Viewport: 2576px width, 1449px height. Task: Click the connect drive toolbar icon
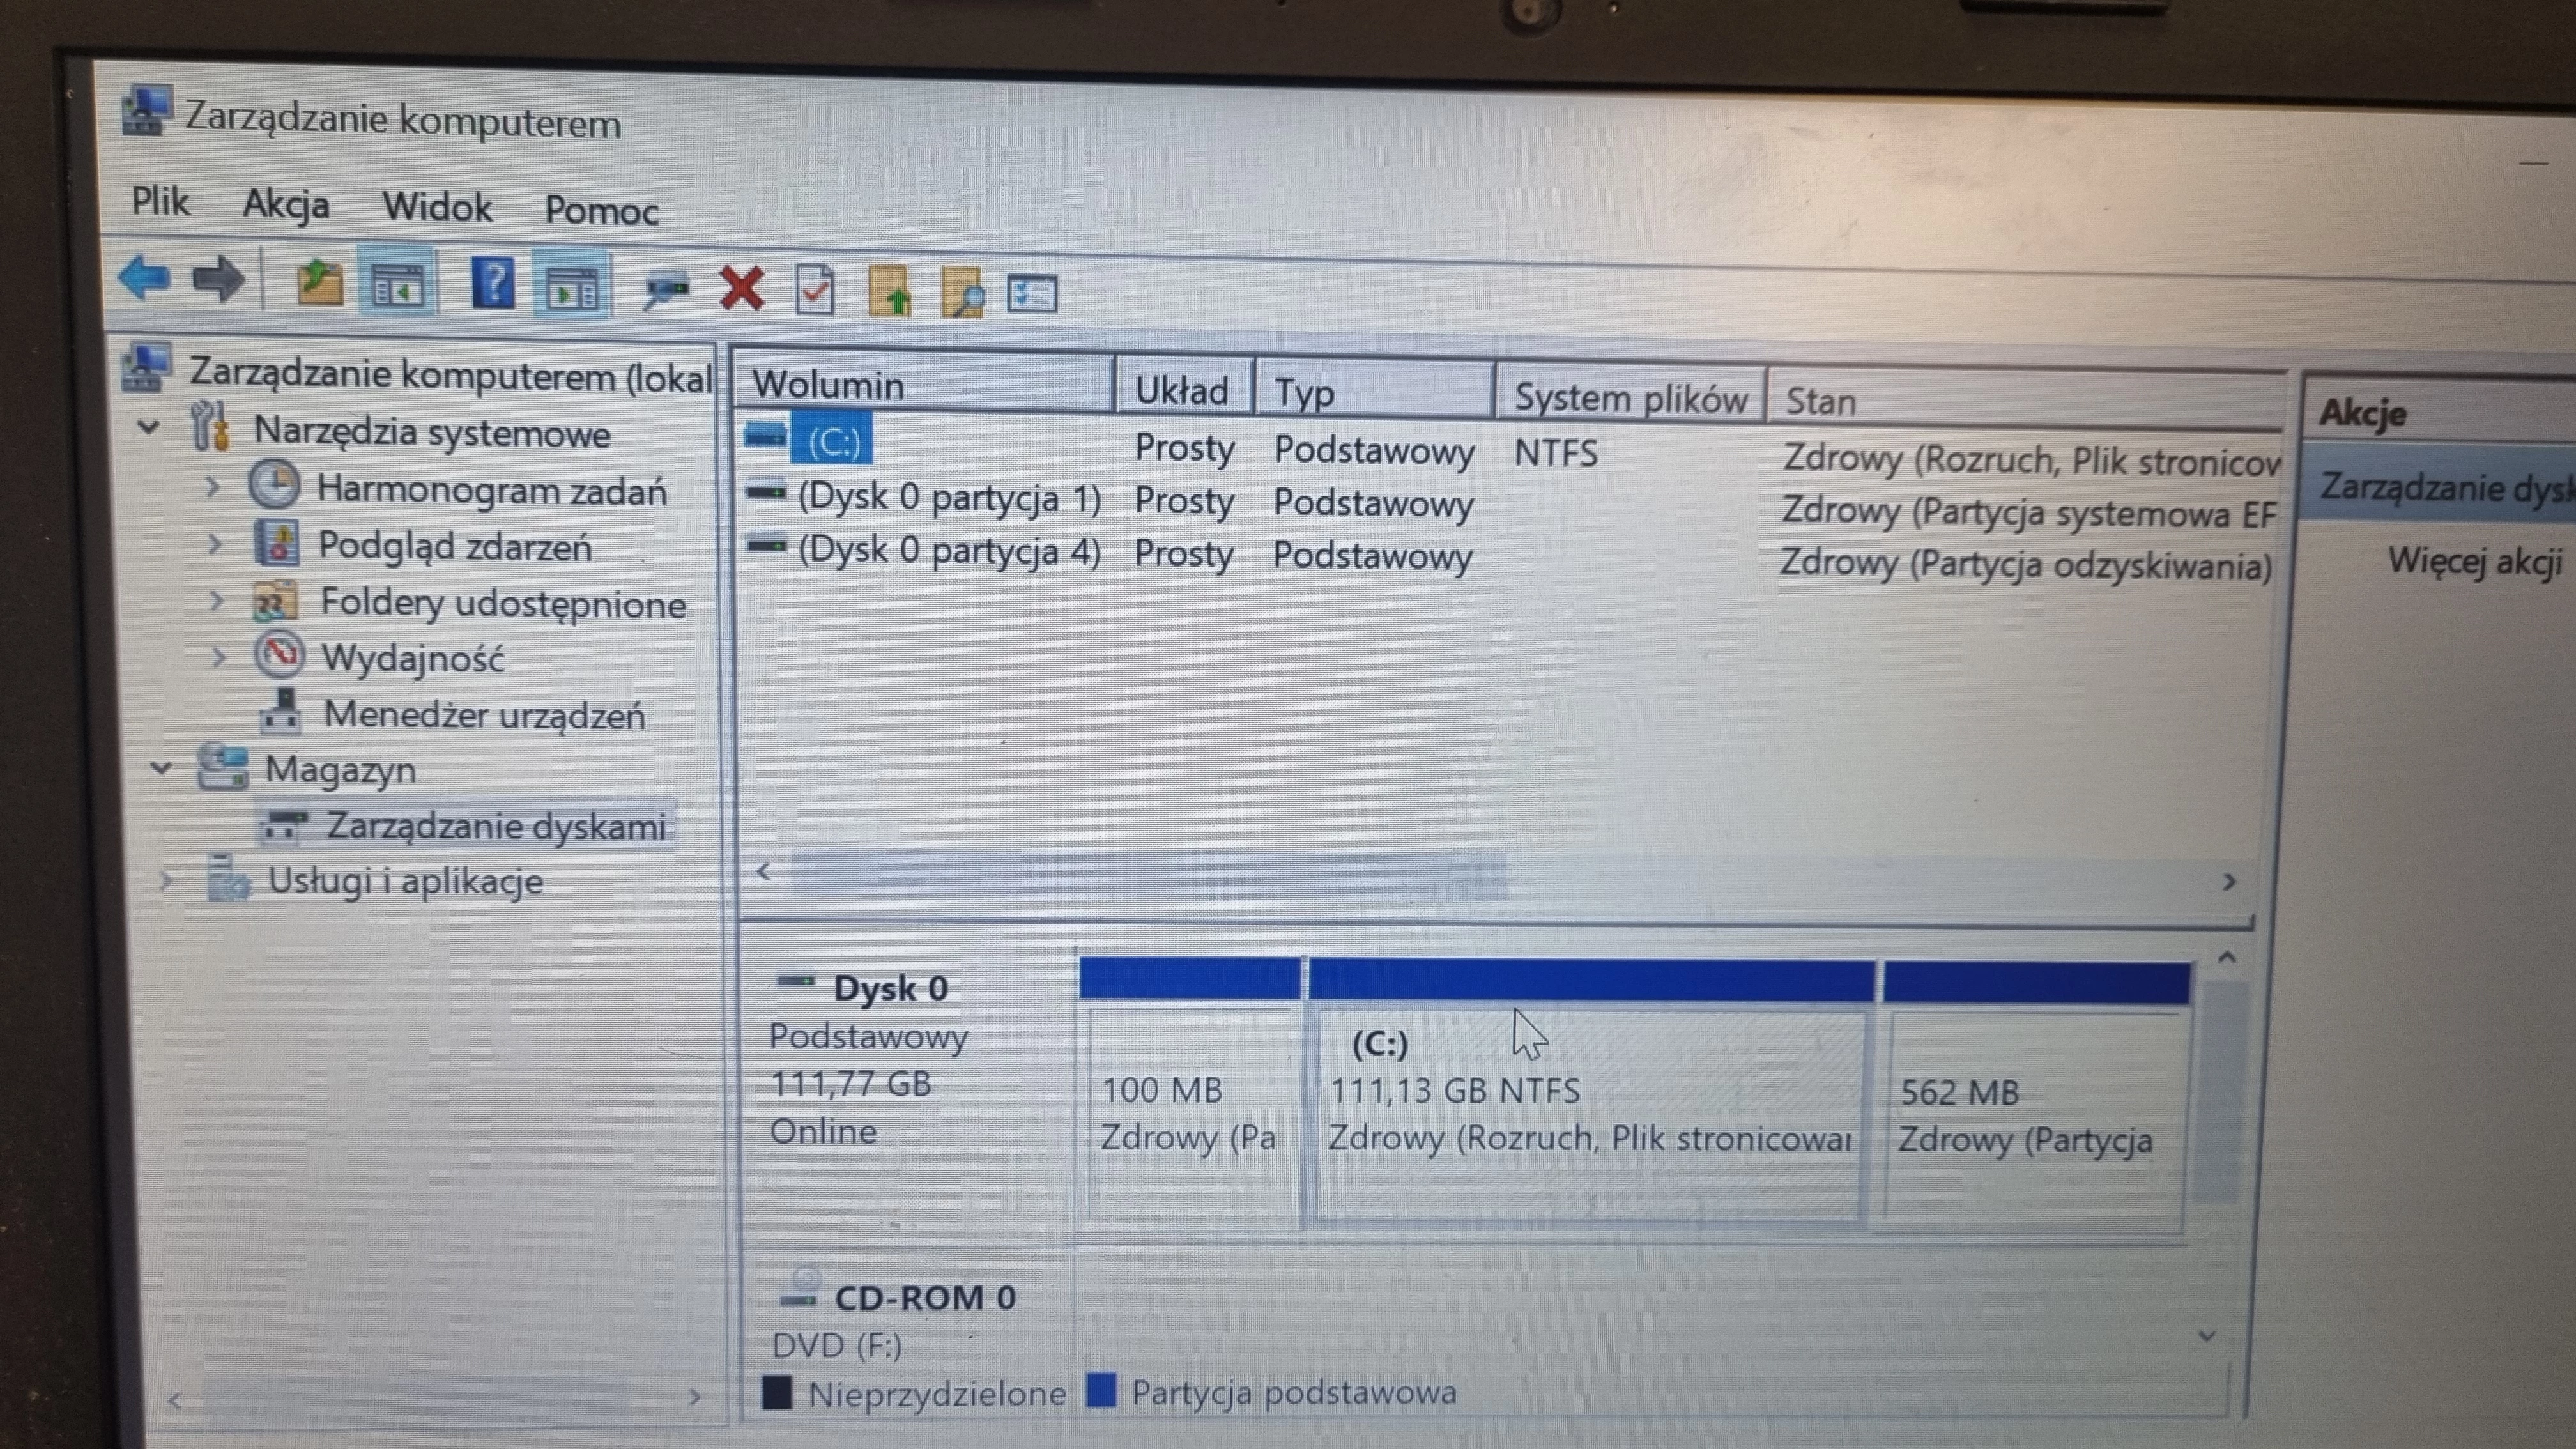point(665,291)
